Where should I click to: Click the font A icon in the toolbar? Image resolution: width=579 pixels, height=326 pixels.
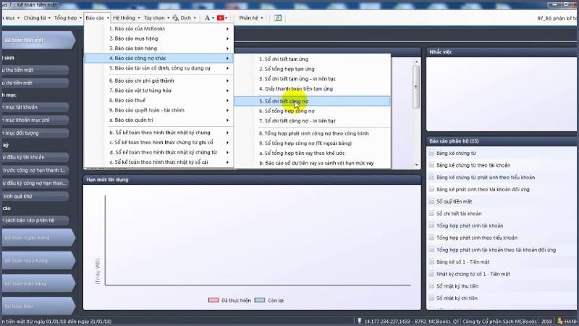(x=207, y=17)
